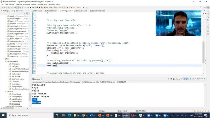Click the Save All toolbar icon
Viewport: 210px width, 118px height.
[x=9, y=8]
